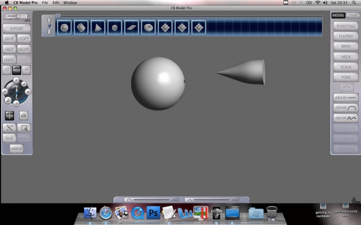
Task: Open the Window menu
Action: coord(70,2)
